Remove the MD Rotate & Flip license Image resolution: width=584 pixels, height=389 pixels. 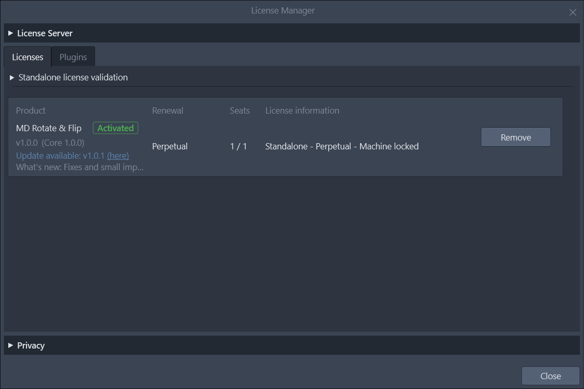coord(516,137)
